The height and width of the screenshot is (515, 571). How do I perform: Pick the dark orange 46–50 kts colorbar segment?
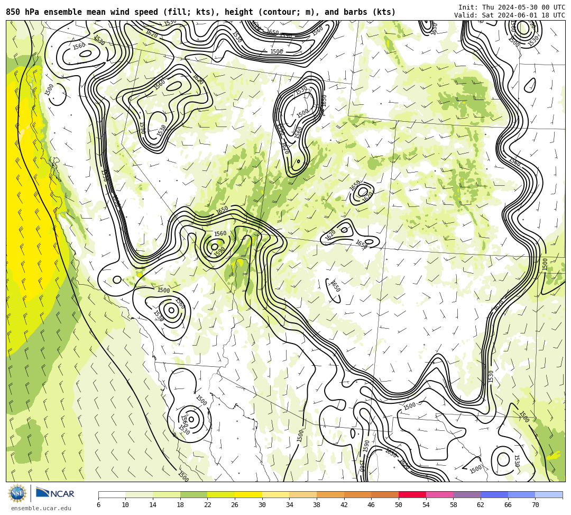coord(385,494)
